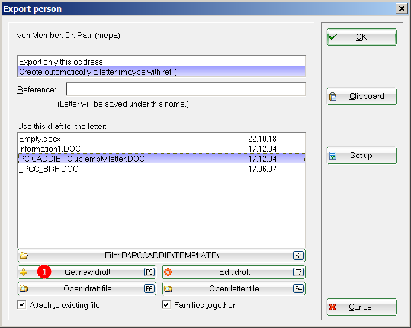The height and width of the screenshot is (328, 411).
Task: Toggle Families together checkbox
Action: click(x=166, y=305)
